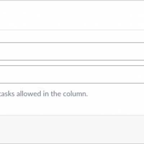Click the top border of the upper input field

pyautogui.click(x=72, y=42)
